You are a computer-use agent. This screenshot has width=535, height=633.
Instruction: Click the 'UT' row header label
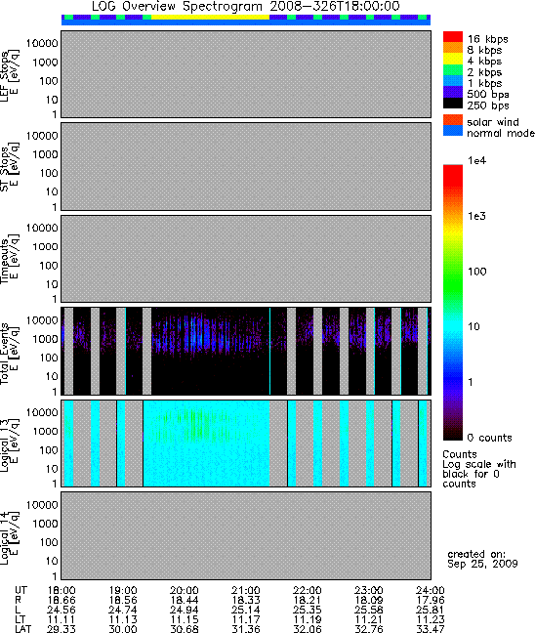point(21,591)
